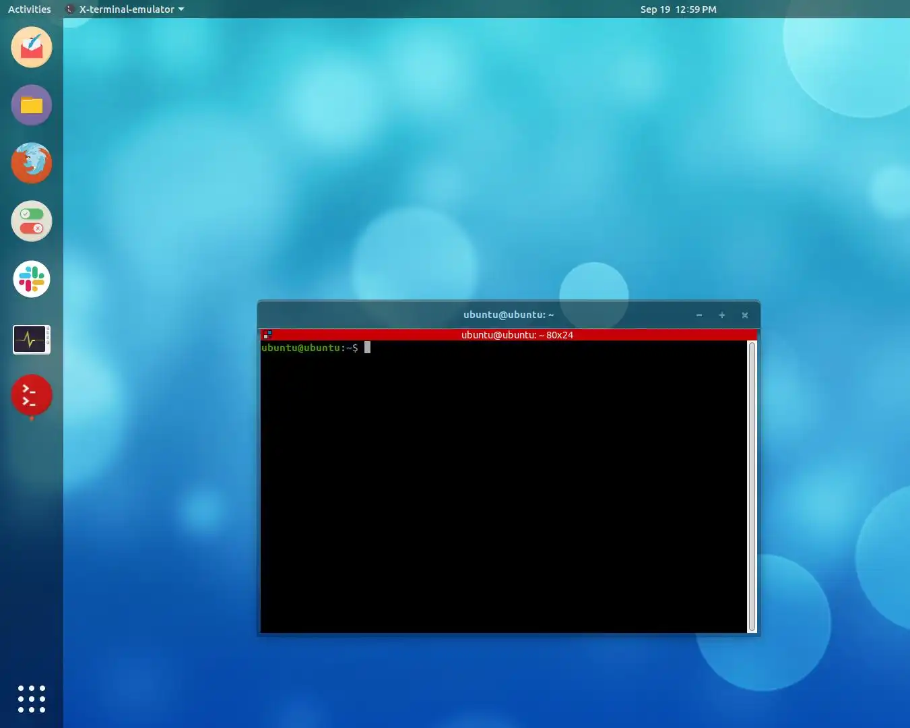The image size is (910, 728).
Task: Launch Slack from the dock
Action: 31,279
